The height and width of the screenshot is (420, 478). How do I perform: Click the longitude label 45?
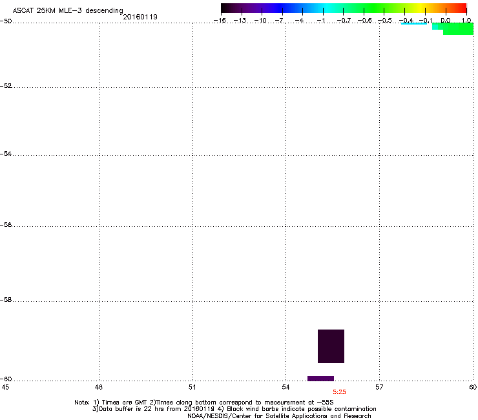coord(5,387)
